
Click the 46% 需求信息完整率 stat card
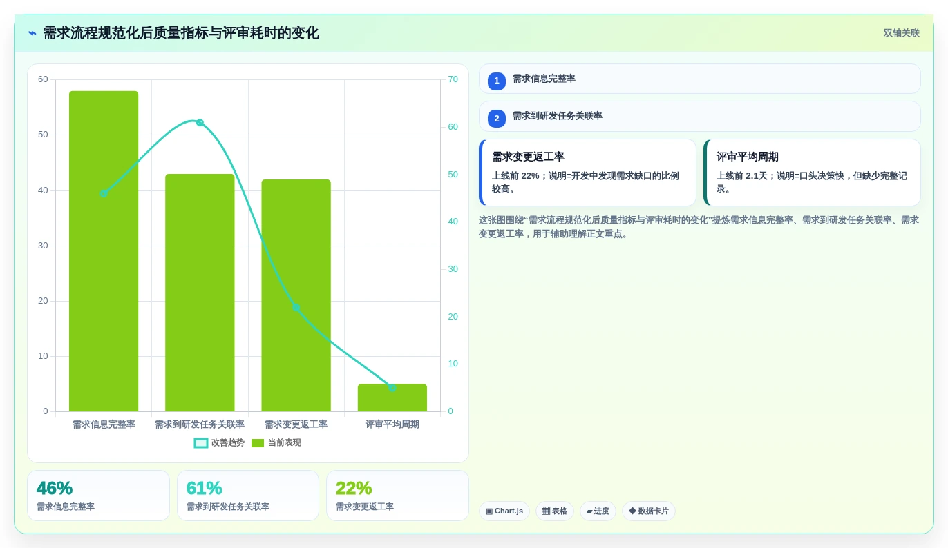coord(98,496)
